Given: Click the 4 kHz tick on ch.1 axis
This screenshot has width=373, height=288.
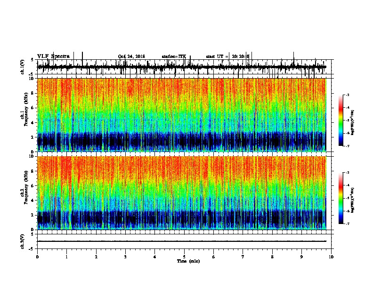Looking at the screenshot, I should click(x=33, y=123).
